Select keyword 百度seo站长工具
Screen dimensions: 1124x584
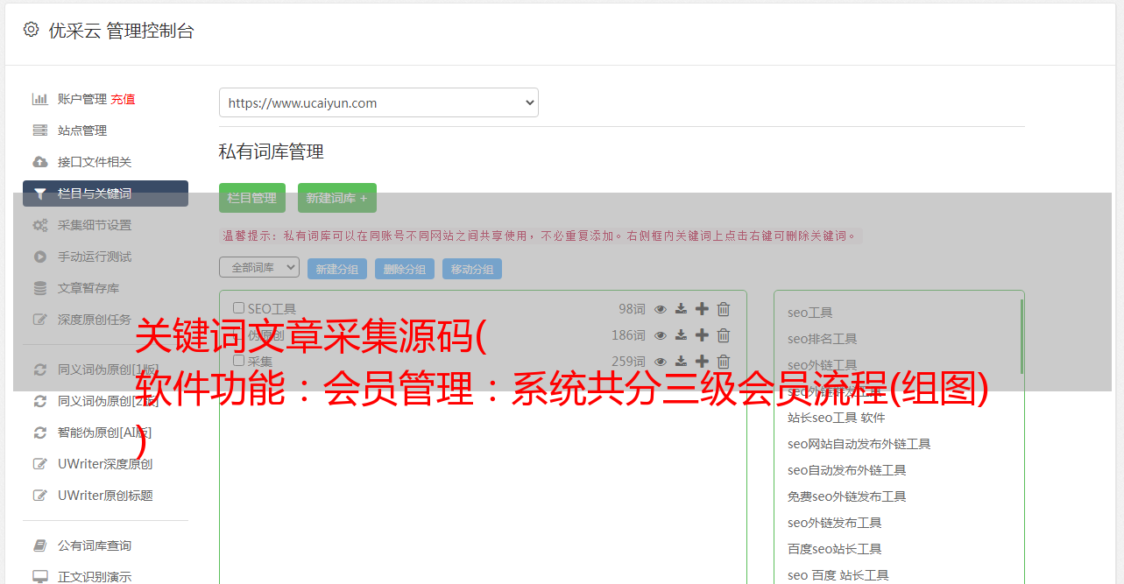point(835,549)
